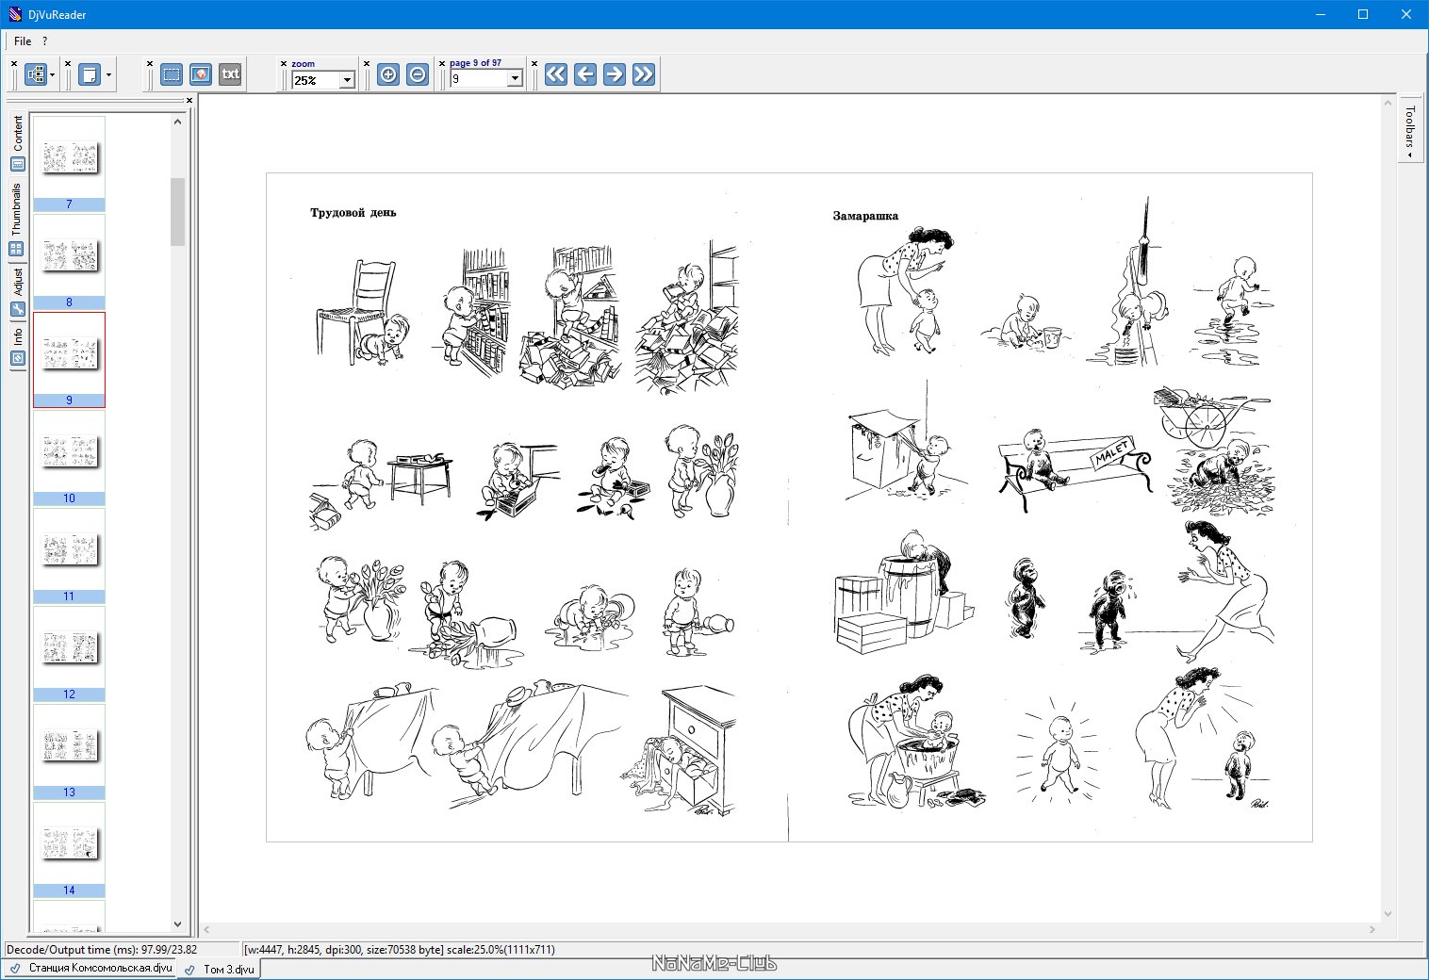The image size is (1429, 980).
Task: Activate the rectangular selection tool
Action: pos(172,74)
